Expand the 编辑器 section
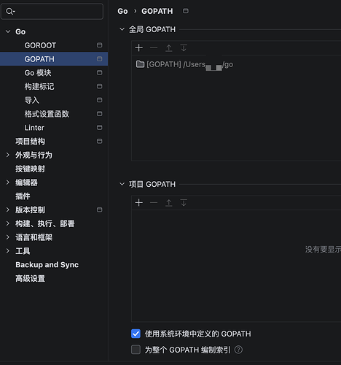The height and width of the screenshot is (365, 341). click(8, 182)
